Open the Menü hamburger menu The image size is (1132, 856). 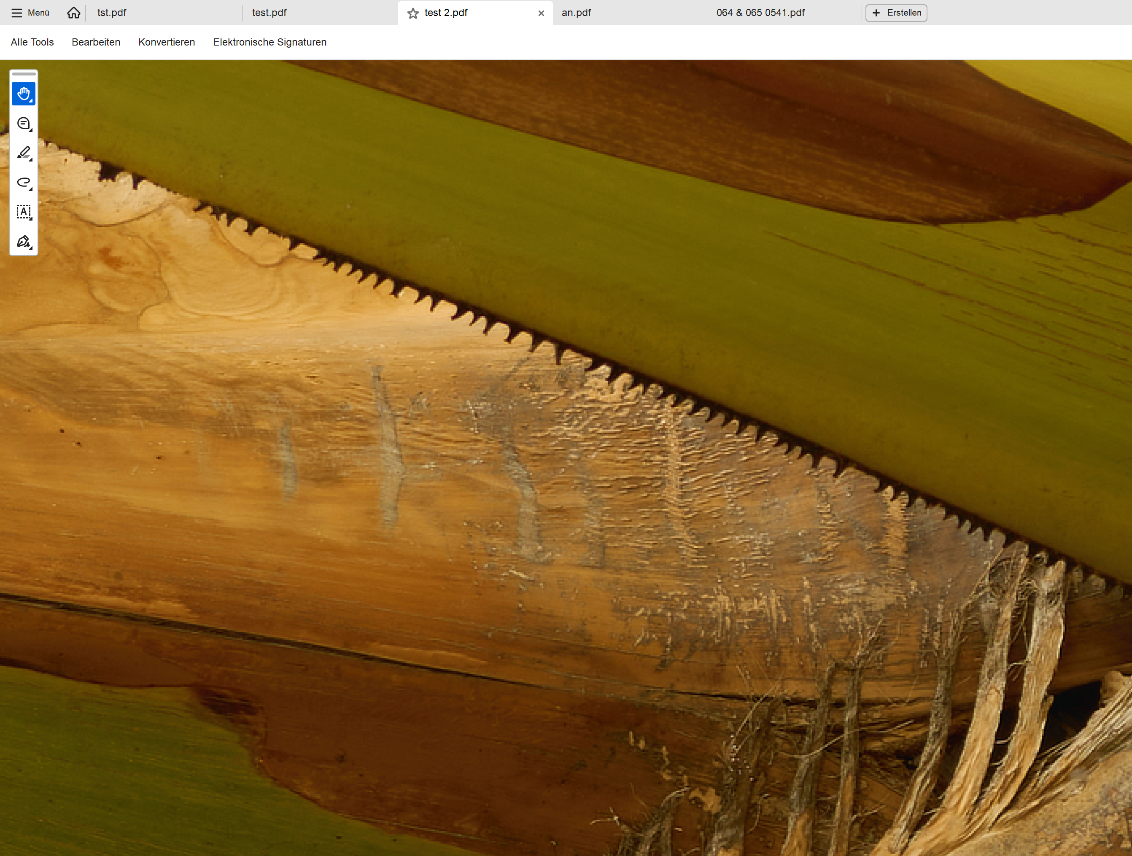30,13
